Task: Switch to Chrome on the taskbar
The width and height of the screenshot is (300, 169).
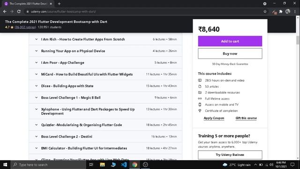Action: (135, 165)
